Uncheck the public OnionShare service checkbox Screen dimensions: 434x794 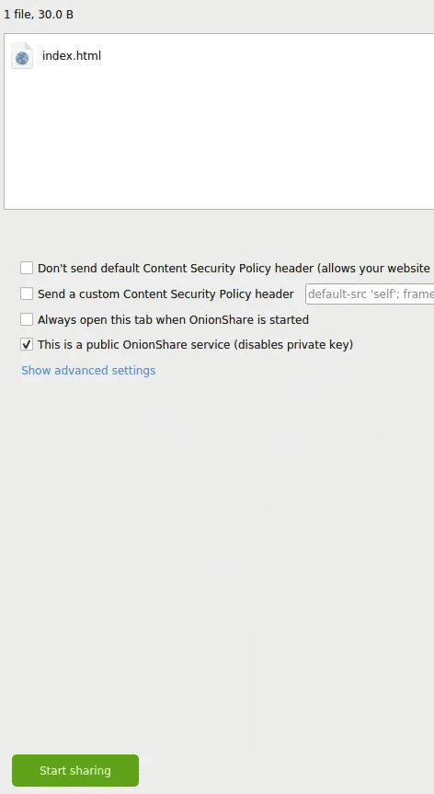click(x=27, y=345)
